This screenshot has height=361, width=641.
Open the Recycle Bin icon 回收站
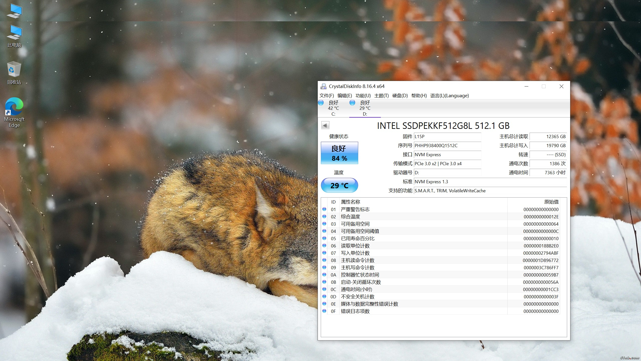pyautogui.click(x=14, y=73)
